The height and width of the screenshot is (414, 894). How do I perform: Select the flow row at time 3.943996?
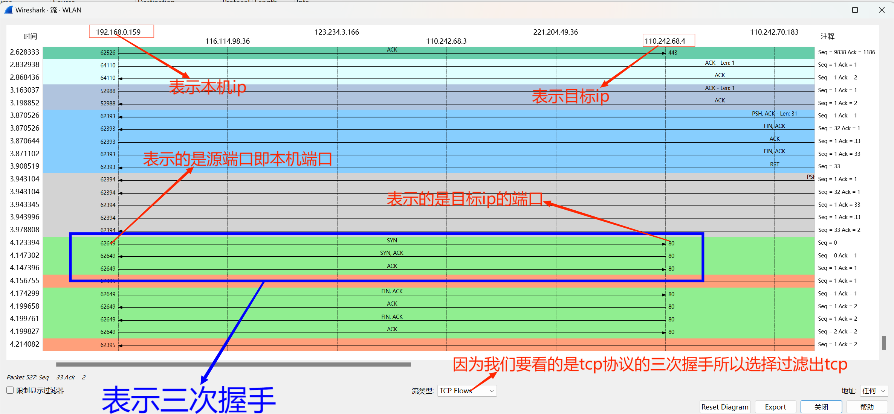[x=428, y=218]
